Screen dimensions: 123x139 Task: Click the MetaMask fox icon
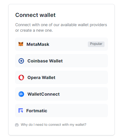(x=21, y=44)
